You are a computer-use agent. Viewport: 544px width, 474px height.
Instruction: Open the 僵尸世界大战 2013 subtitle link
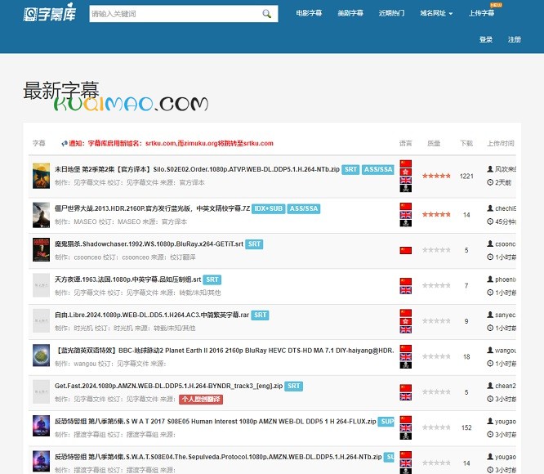pos(152,208)
